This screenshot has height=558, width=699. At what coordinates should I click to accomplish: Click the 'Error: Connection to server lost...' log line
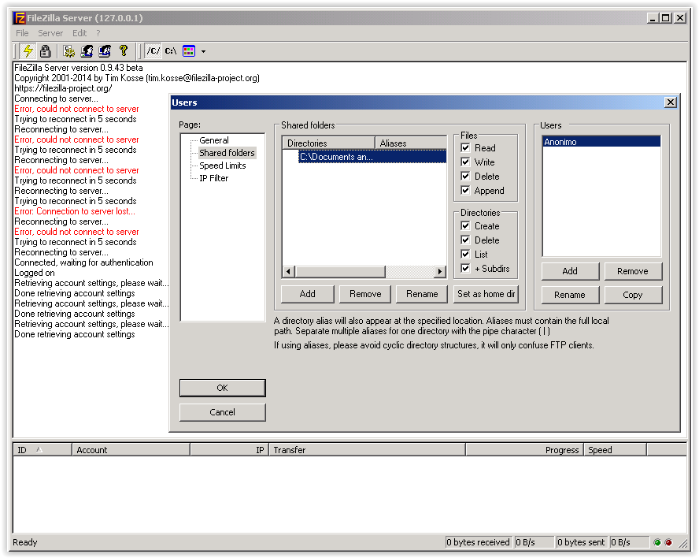pyautogui.click(x=75, y=211)
